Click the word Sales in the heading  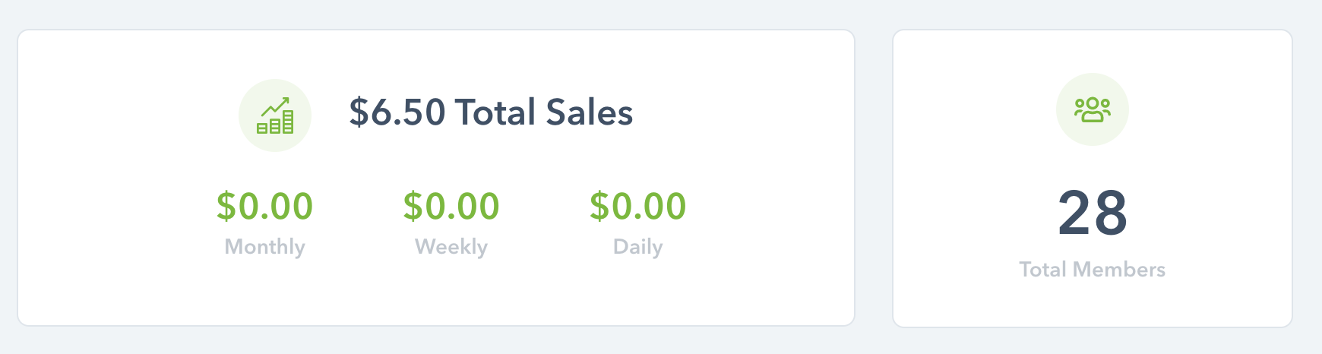click(590, 112)
